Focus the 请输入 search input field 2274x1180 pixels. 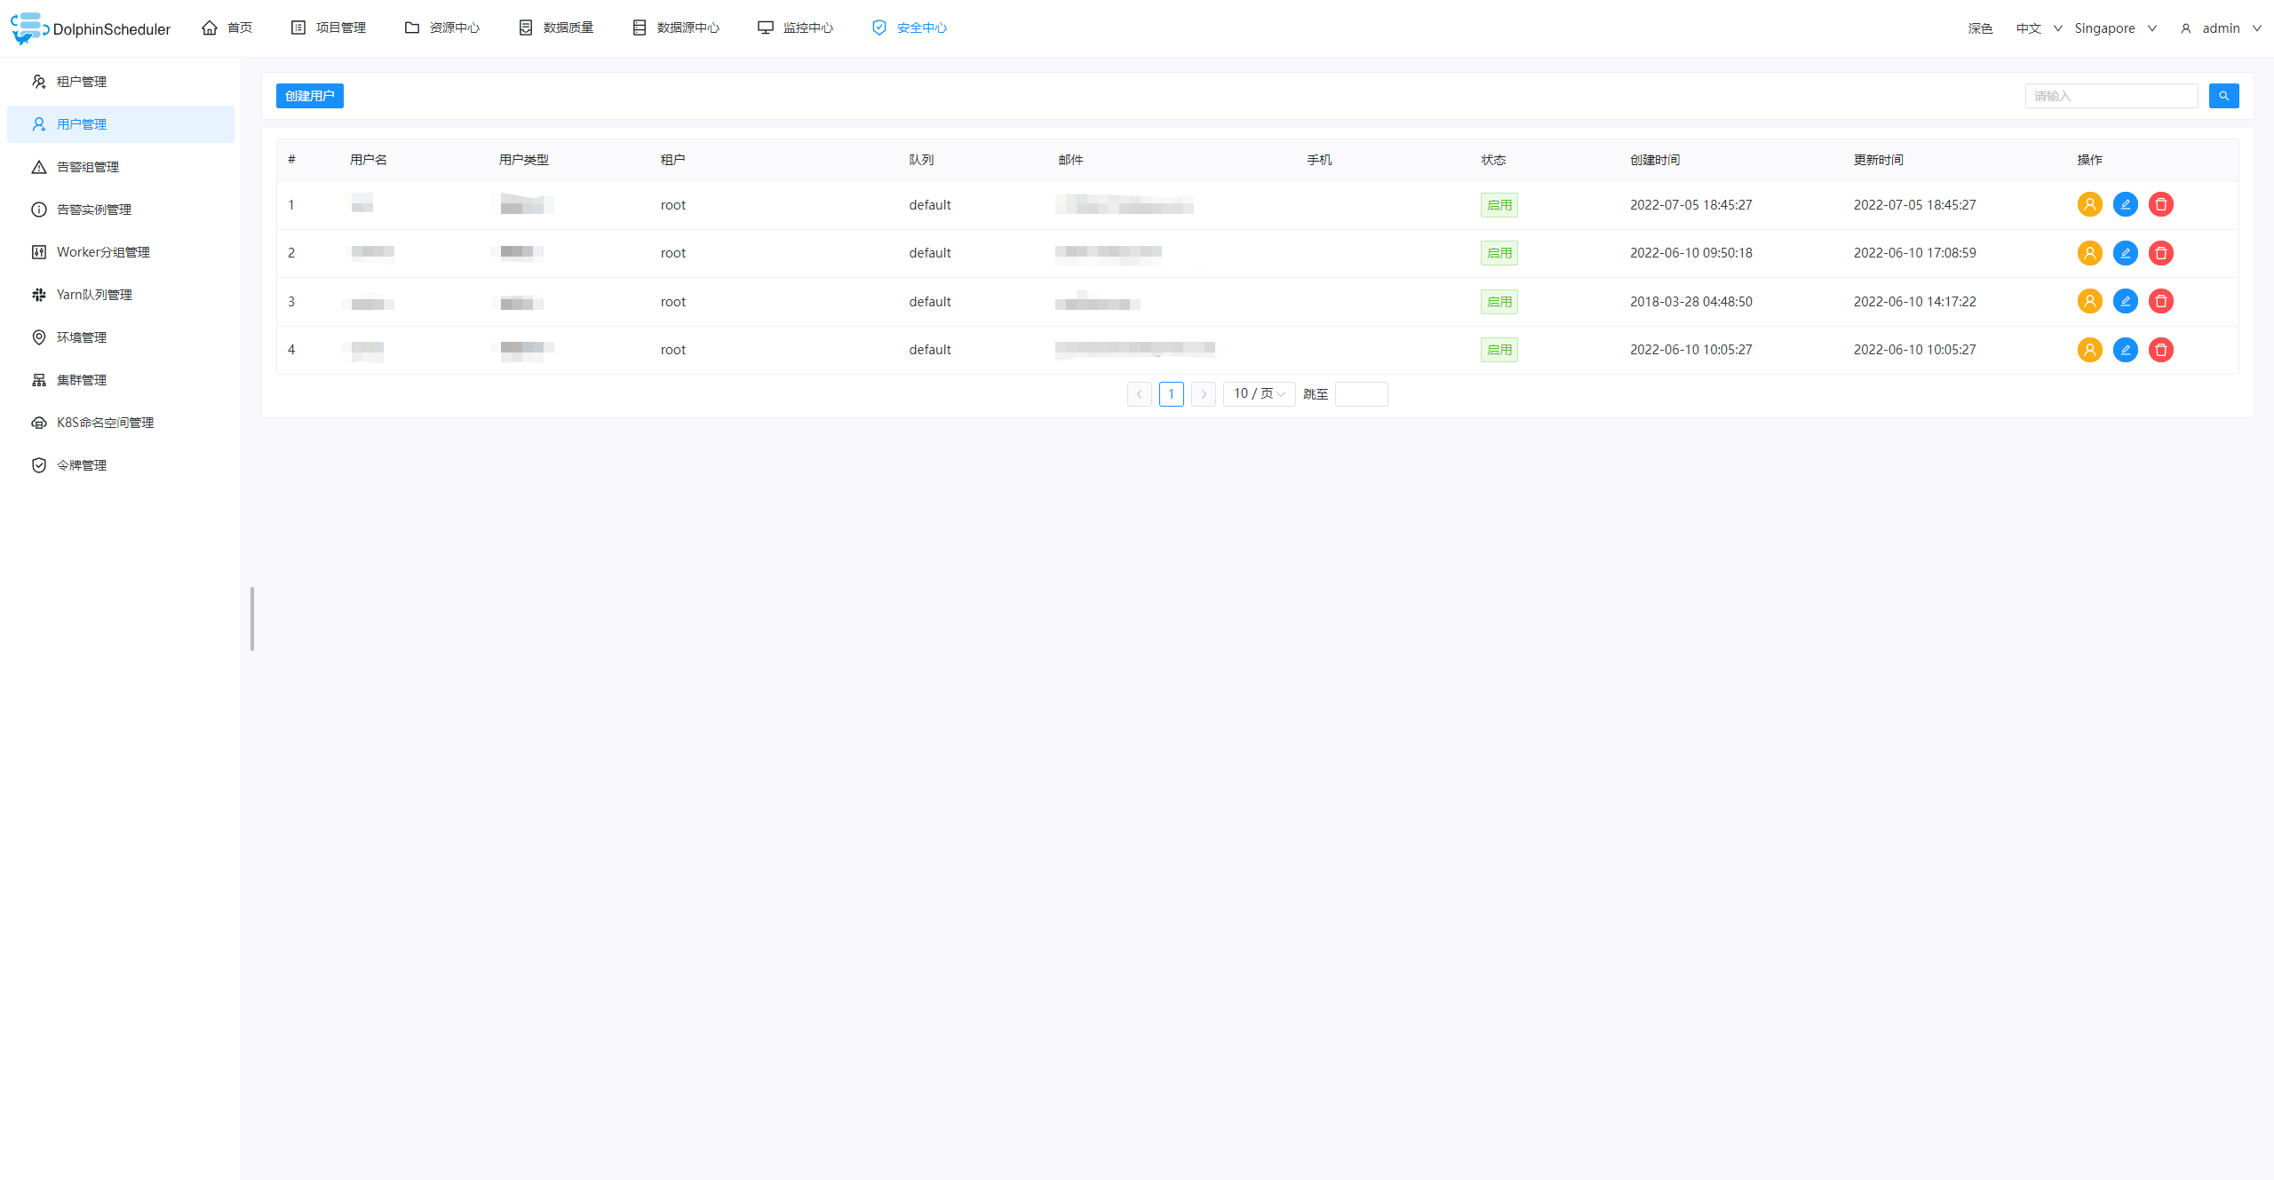(x=2111, y=96)
